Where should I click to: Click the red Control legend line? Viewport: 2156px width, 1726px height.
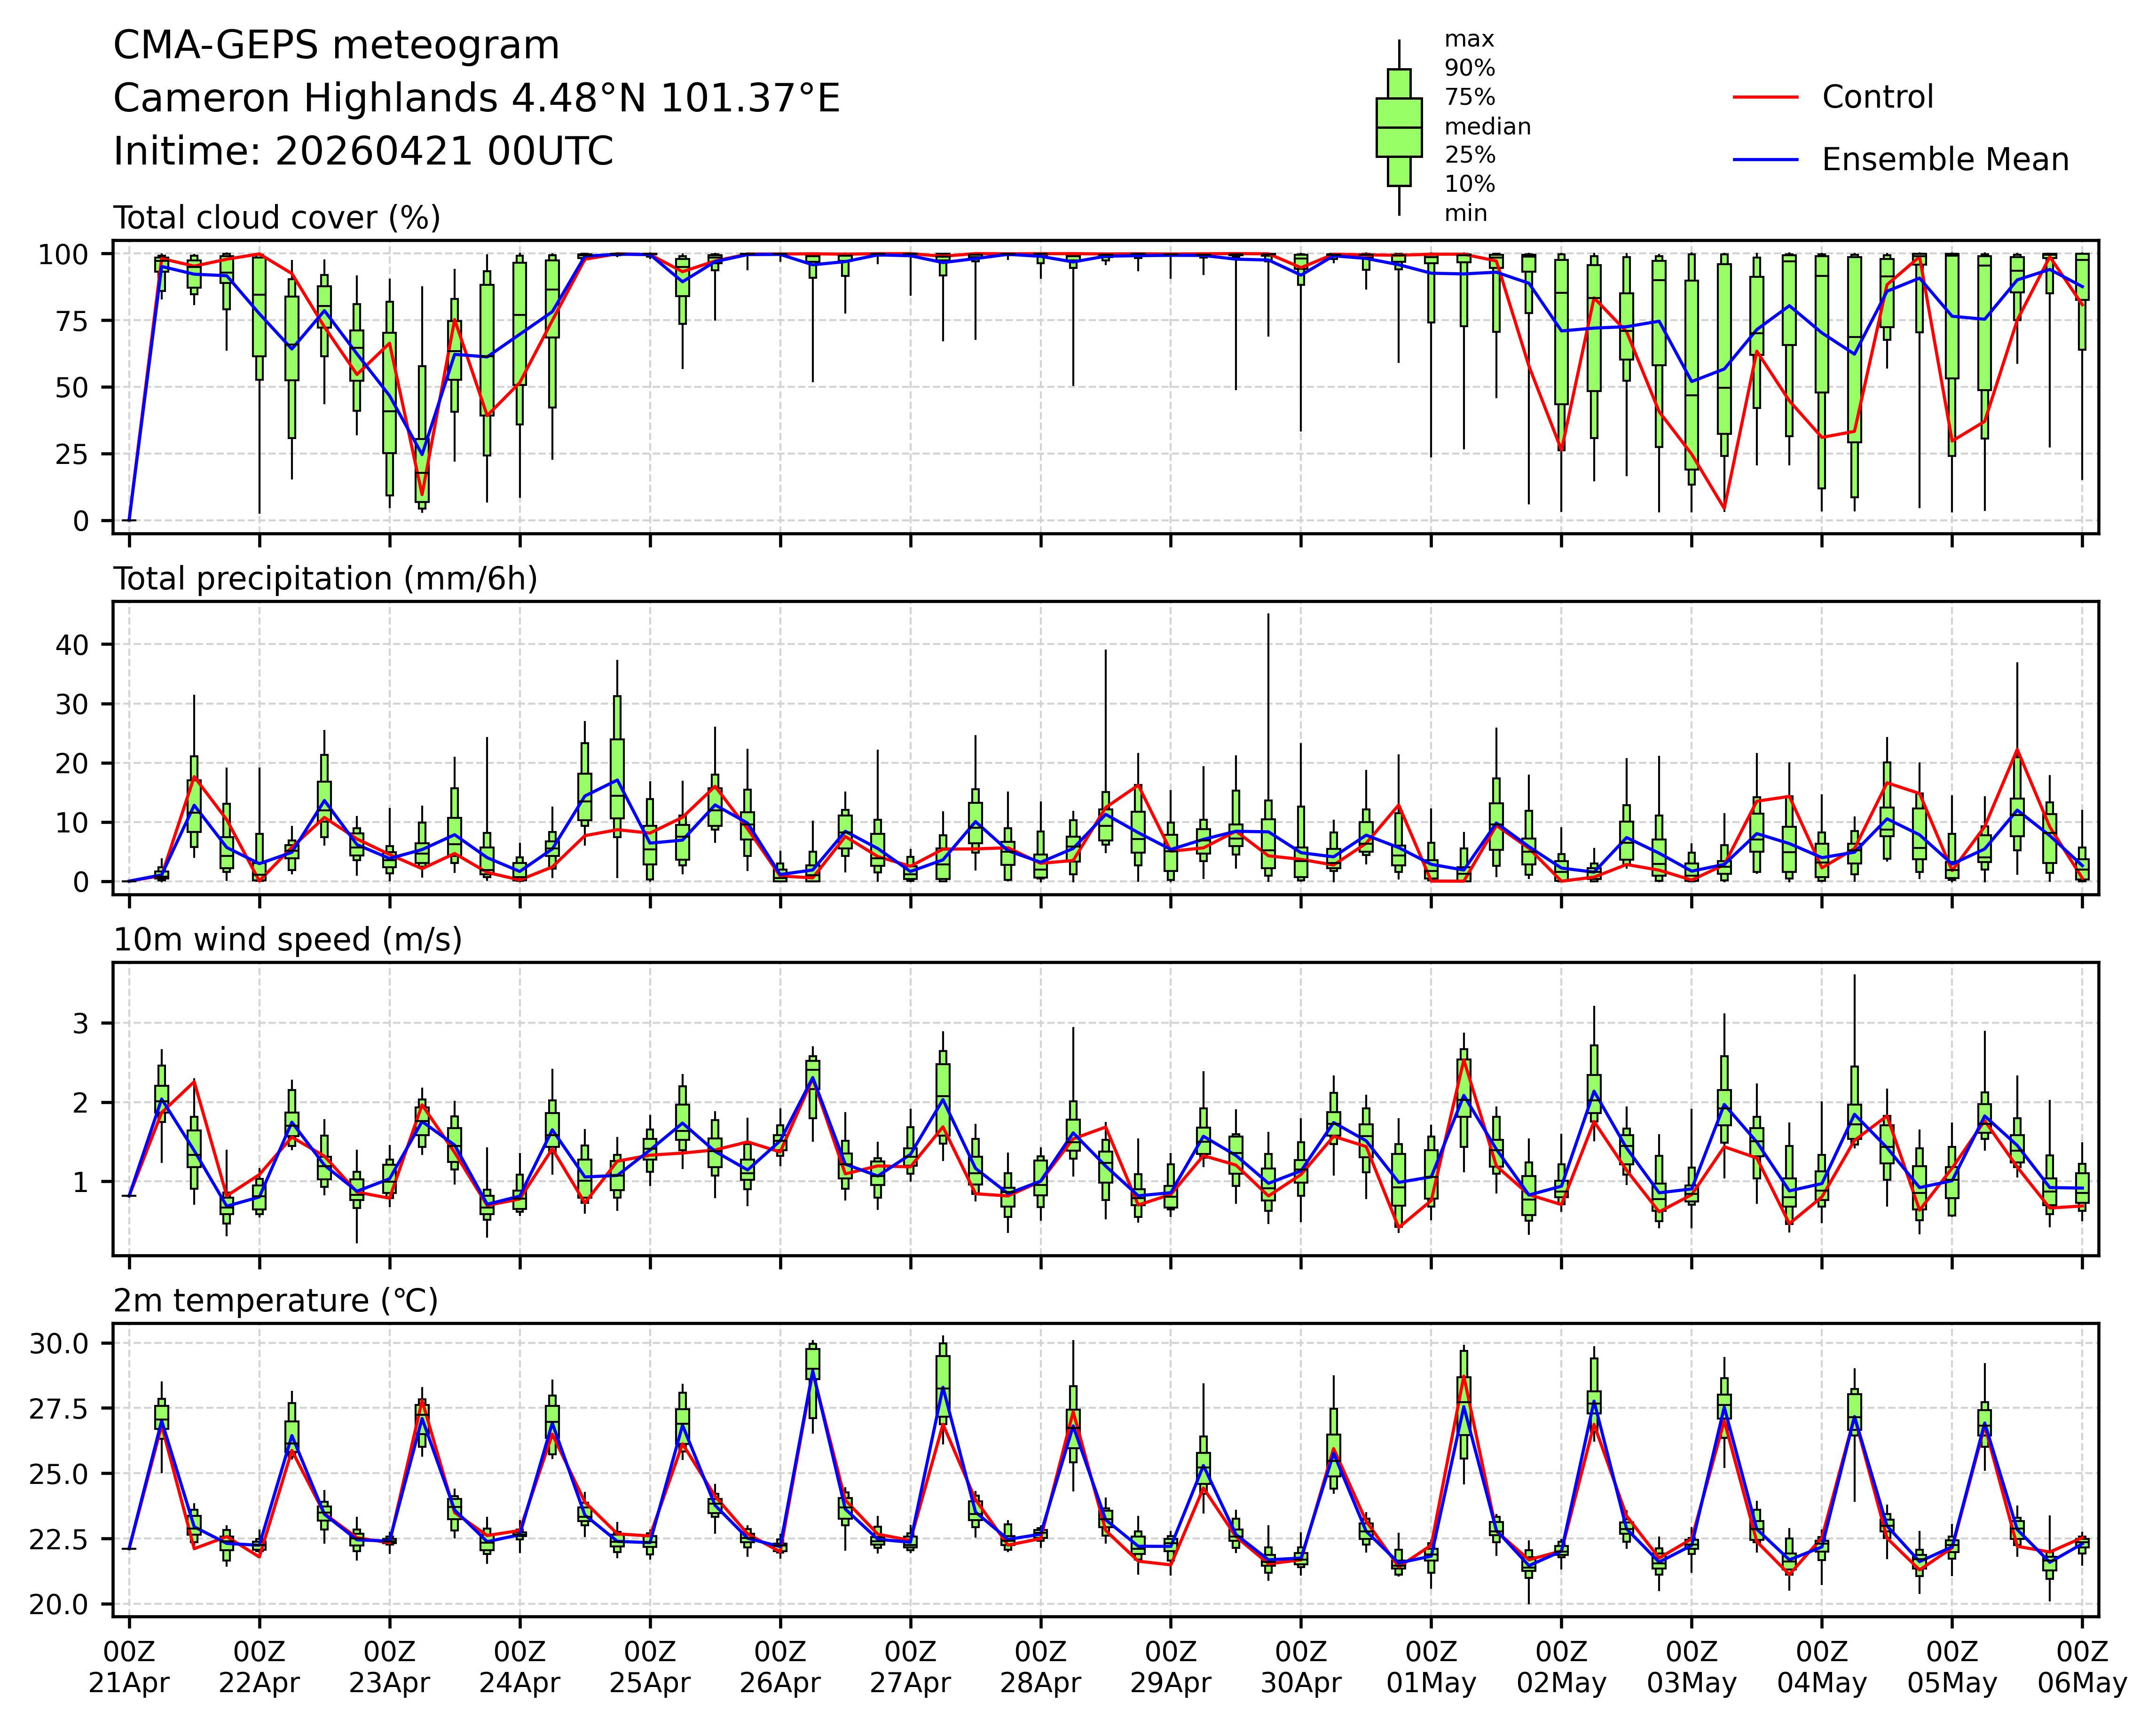click(1765, 97)
